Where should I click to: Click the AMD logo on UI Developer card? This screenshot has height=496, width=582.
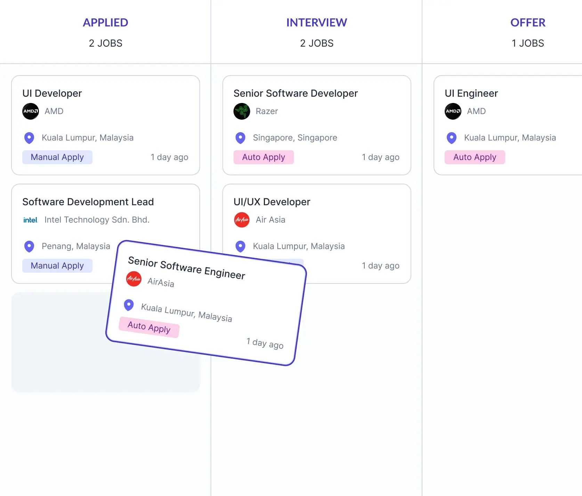tap(30, 111)
